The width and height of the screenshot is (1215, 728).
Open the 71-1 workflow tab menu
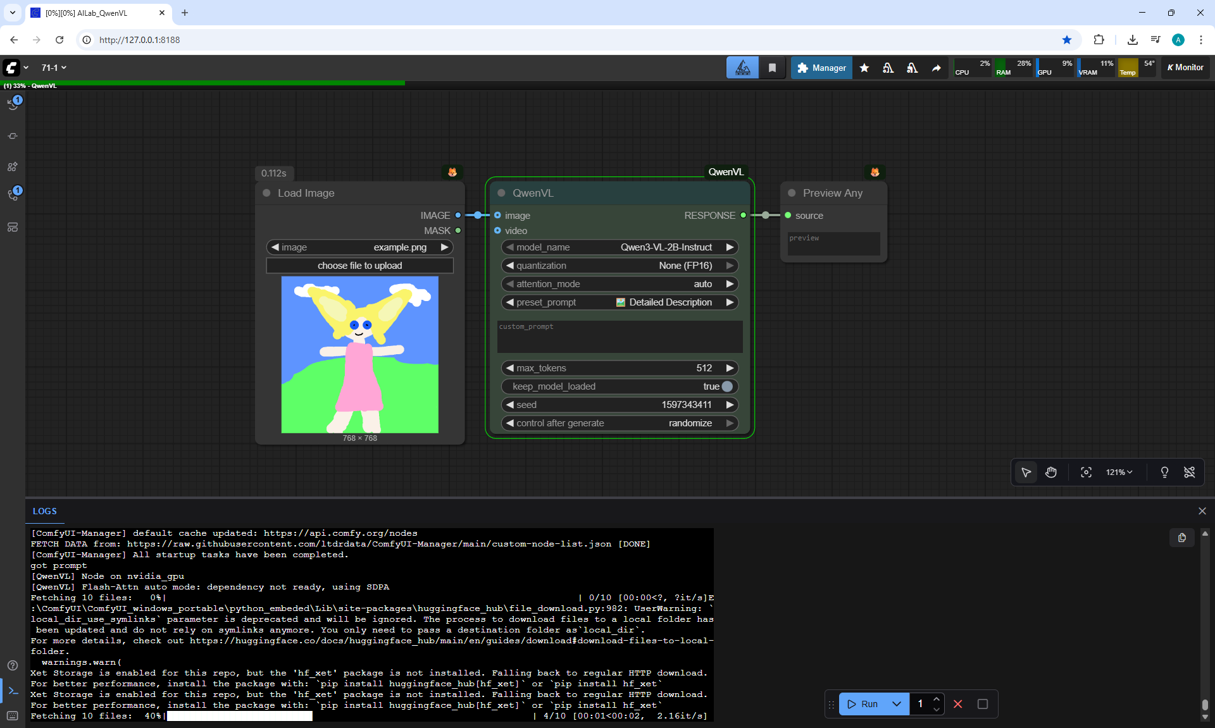point(54,68)
